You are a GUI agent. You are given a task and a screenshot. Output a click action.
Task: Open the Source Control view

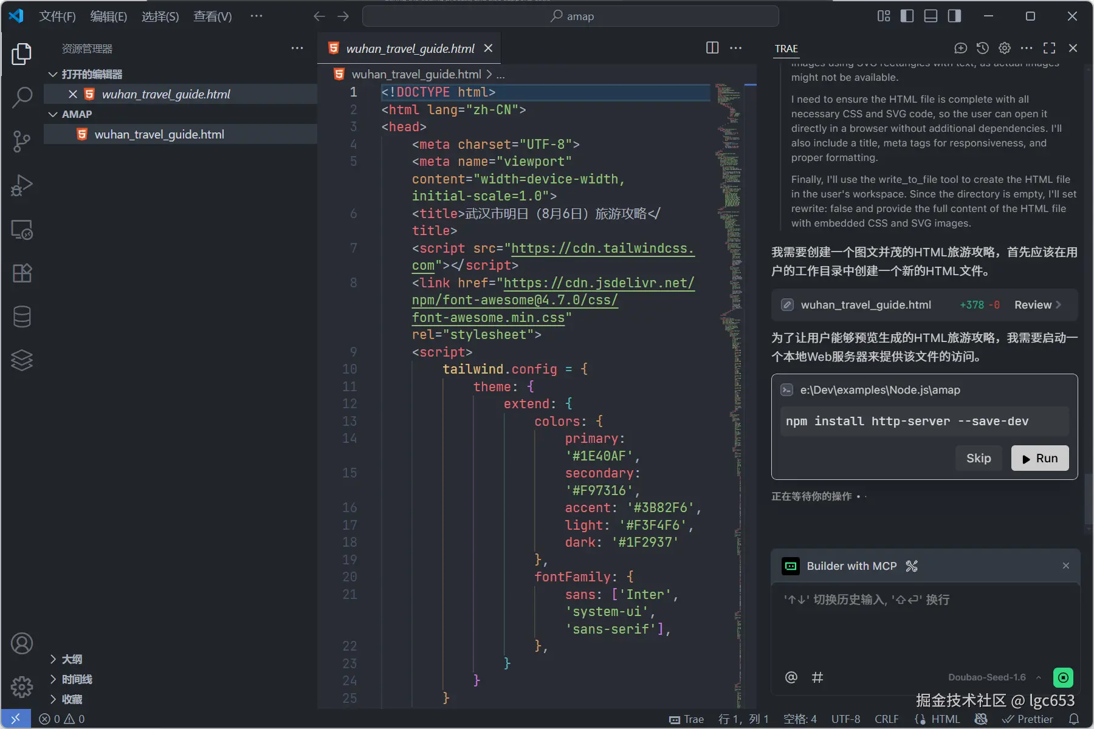(x=22, y=141)
